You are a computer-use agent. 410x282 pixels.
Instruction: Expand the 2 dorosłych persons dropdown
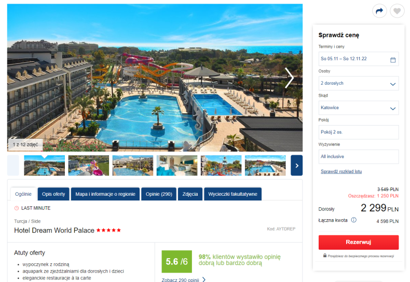click(359, 83)
